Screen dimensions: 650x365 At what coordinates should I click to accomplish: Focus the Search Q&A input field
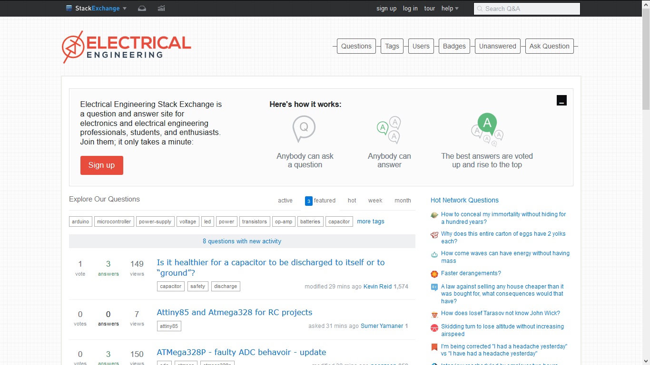tap(527, 9)
